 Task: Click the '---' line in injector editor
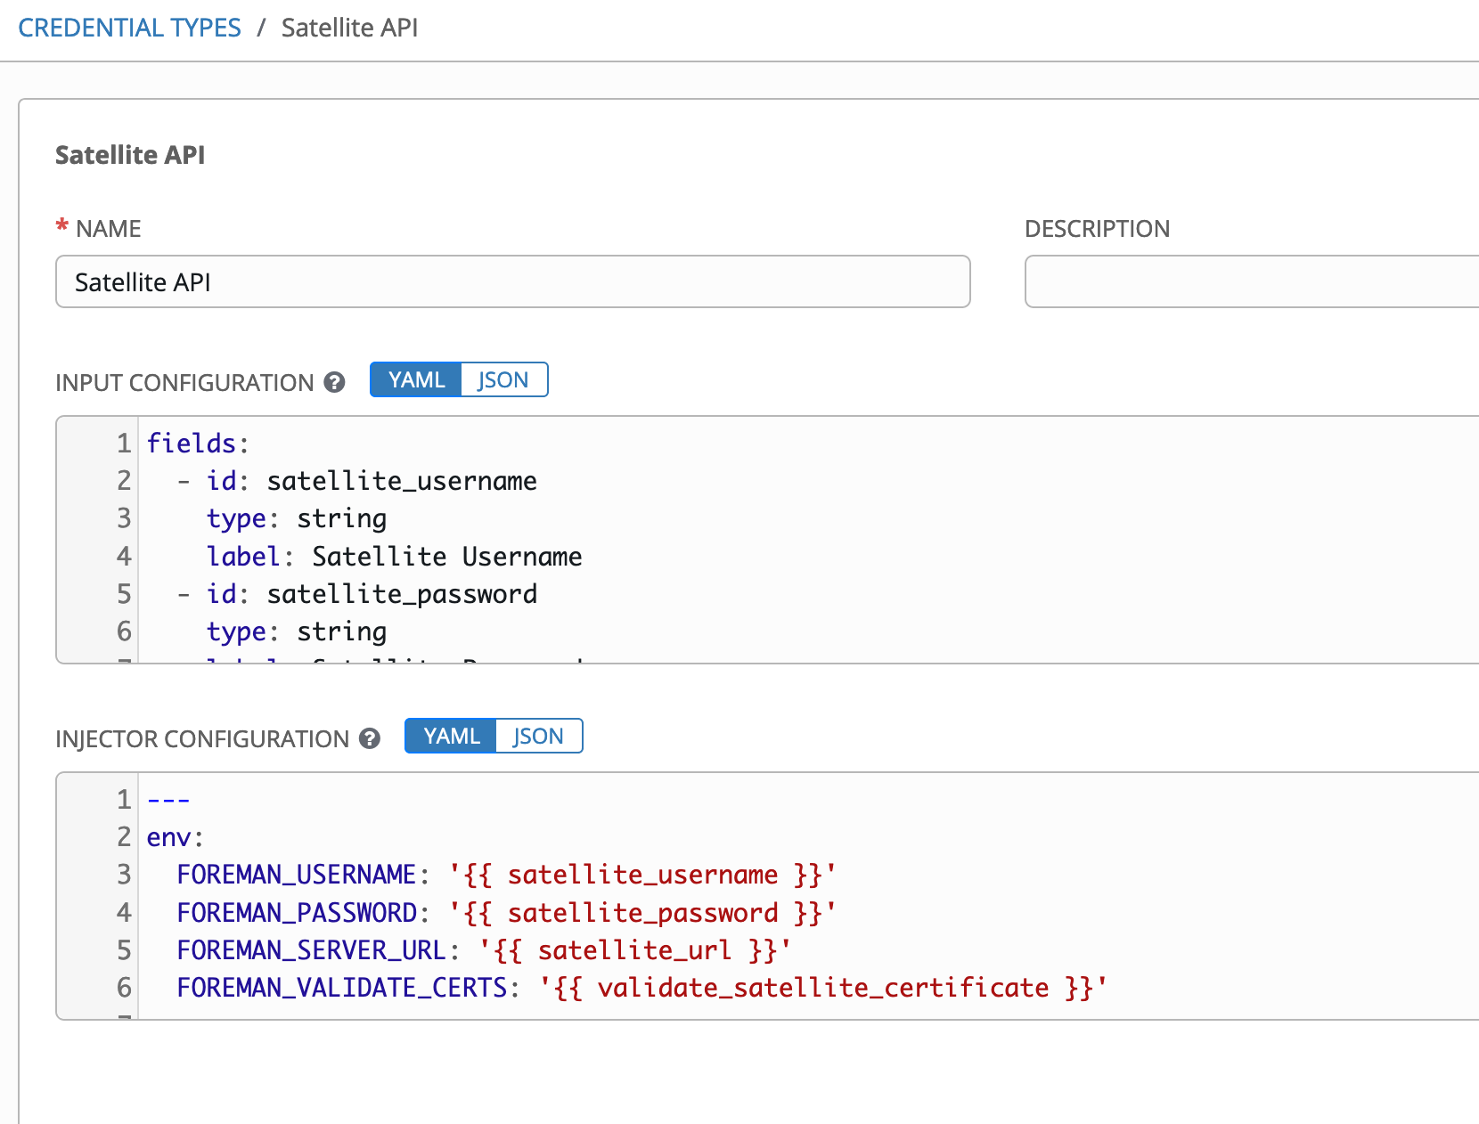168,800
